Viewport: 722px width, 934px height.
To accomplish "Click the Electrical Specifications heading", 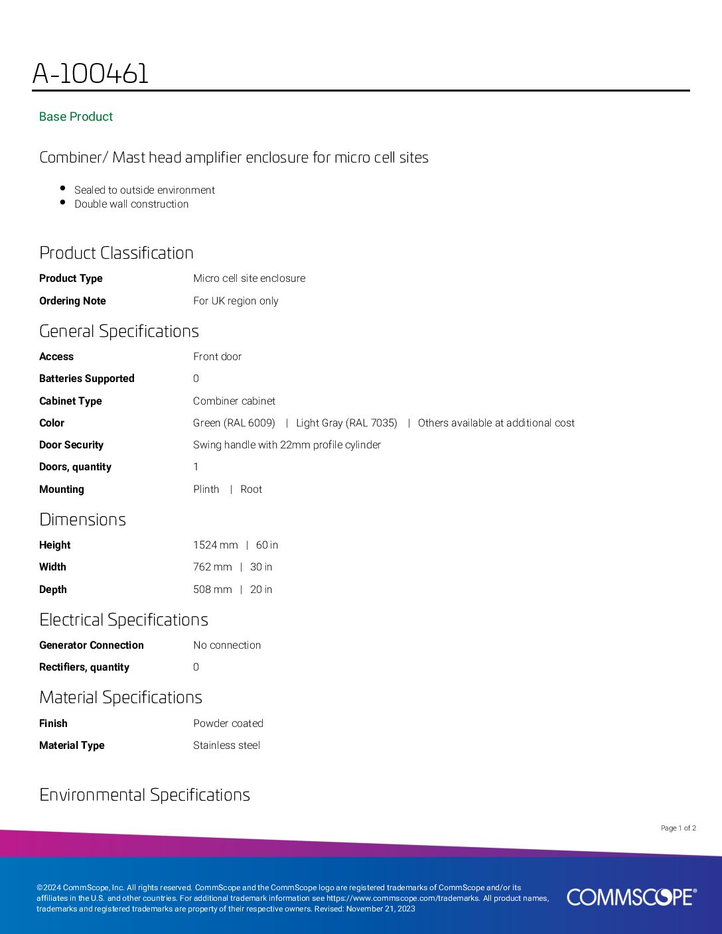I will [123, 620].
